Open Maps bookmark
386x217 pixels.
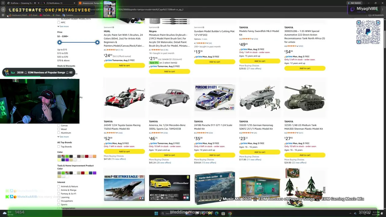(56, 15)
